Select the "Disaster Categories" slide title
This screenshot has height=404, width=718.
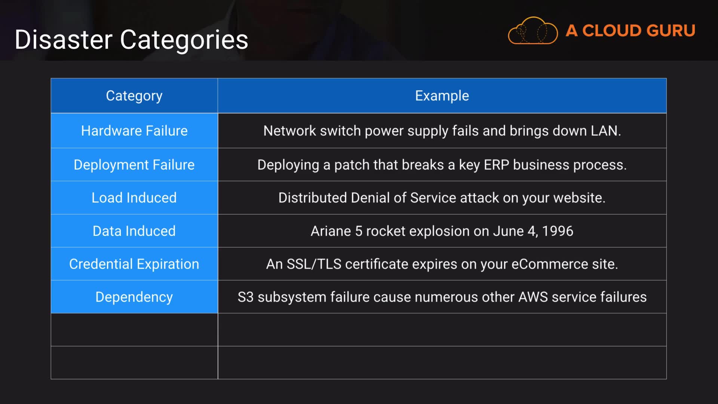tap(131, 40)
